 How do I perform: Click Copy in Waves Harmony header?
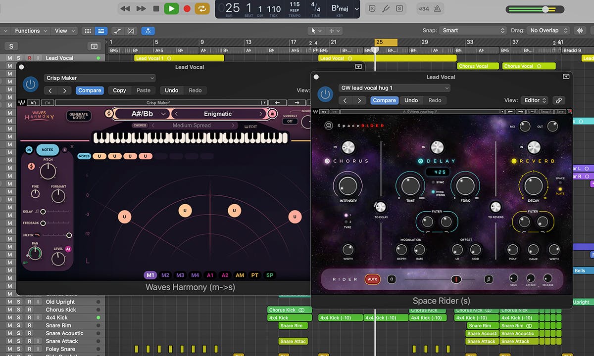pos(119,90)
